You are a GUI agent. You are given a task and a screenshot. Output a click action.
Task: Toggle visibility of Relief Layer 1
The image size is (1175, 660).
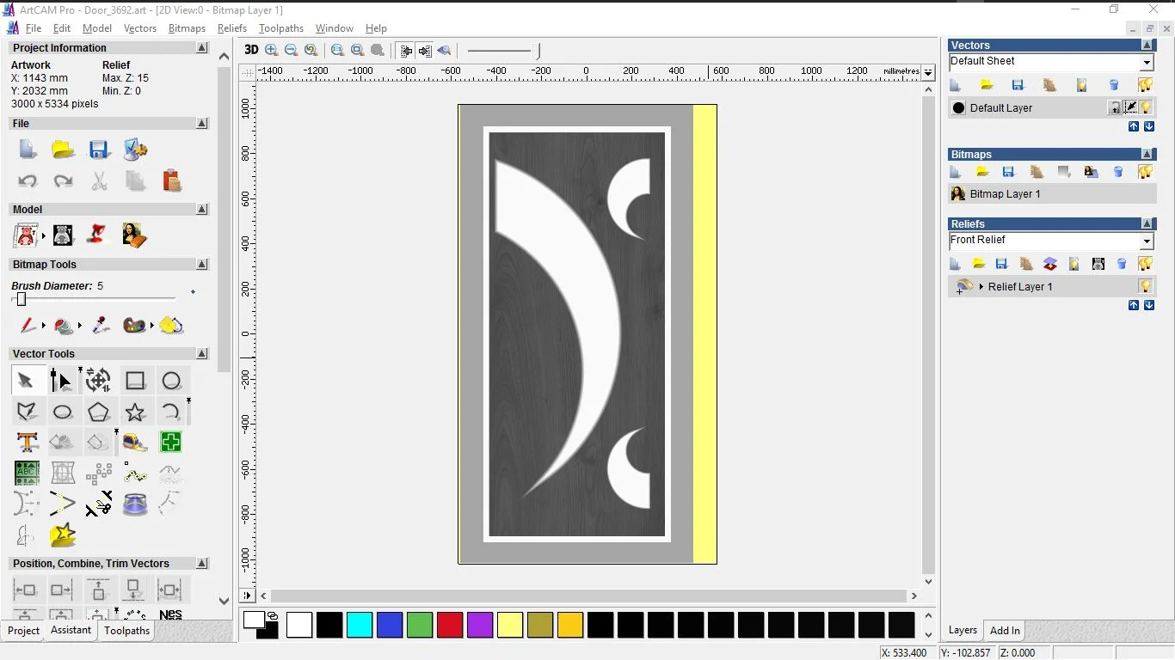point(1145,286)
